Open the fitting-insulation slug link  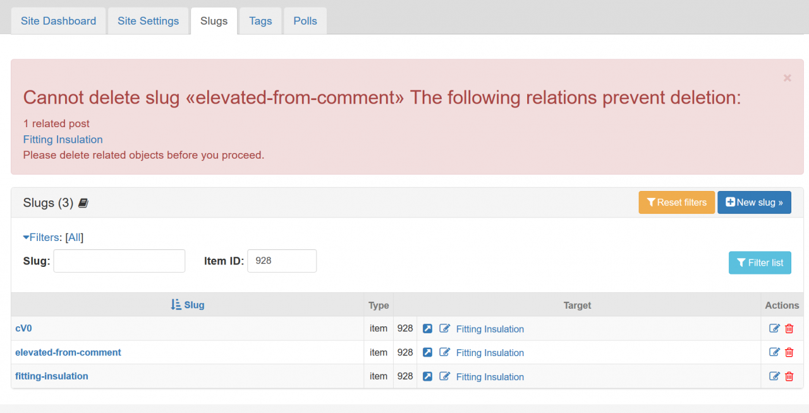(x=52, y=376)
